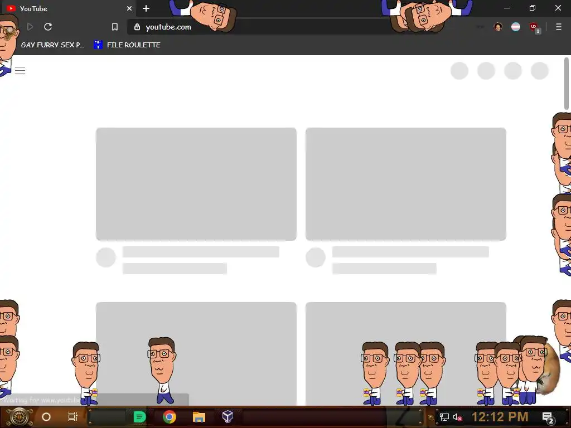This screenshot has height=428, width=571.
Task: Click the lock icon beside youtube.com
Action: (x=137, y=27)
